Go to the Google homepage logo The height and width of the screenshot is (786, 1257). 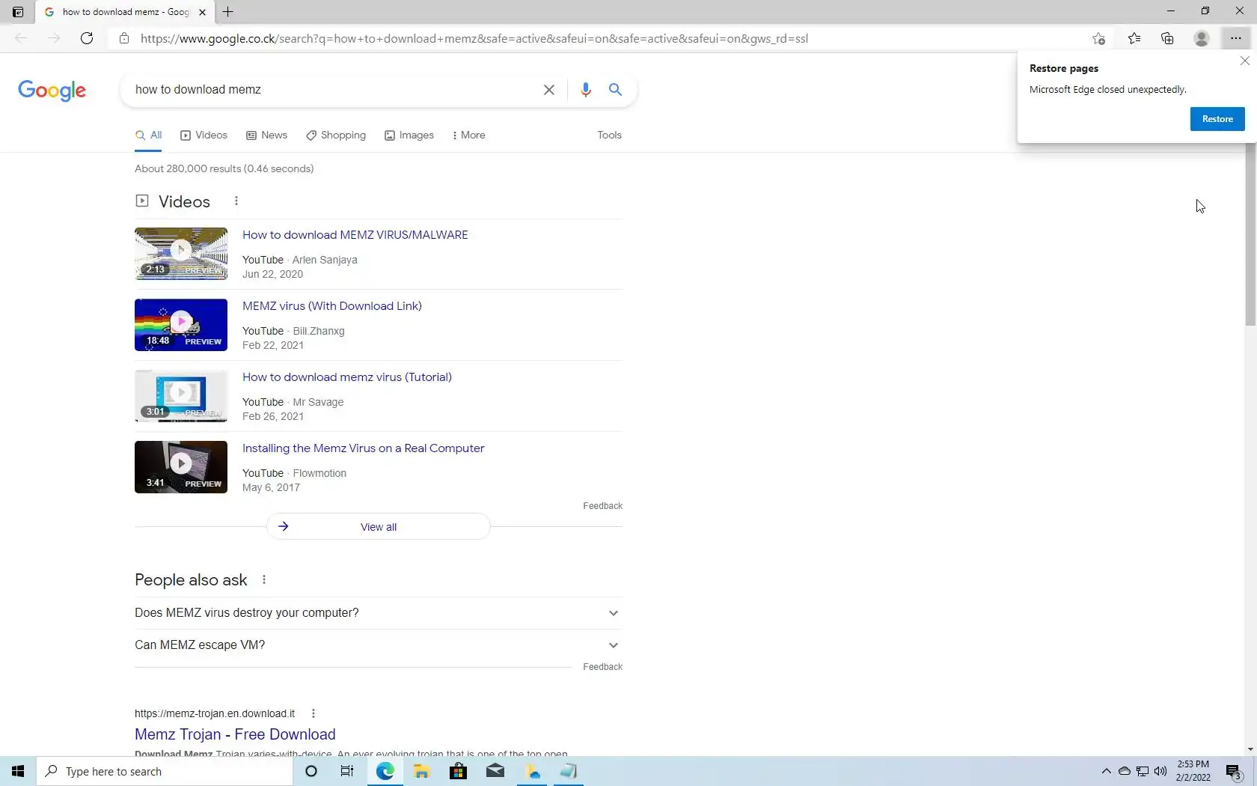coord(52,91)
